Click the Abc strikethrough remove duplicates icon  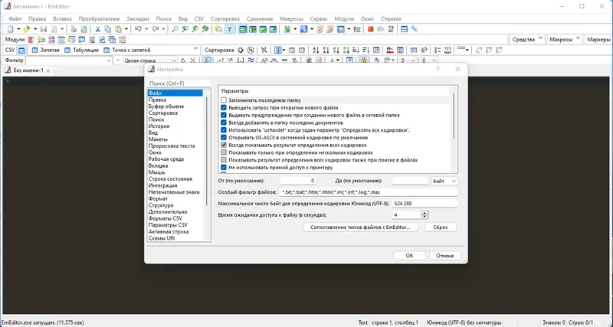tap(389, 50)
